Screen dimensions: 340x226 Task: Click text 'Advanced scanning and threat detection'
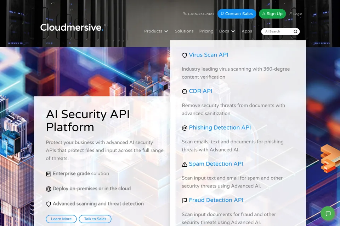tap(98, 204)
